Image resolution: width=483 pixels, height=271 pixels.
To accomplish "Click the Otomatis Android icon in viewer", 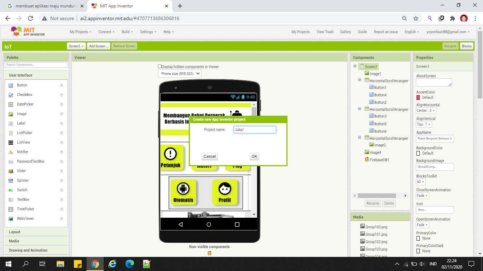I will pyautogui.click(x=183, y=188).
